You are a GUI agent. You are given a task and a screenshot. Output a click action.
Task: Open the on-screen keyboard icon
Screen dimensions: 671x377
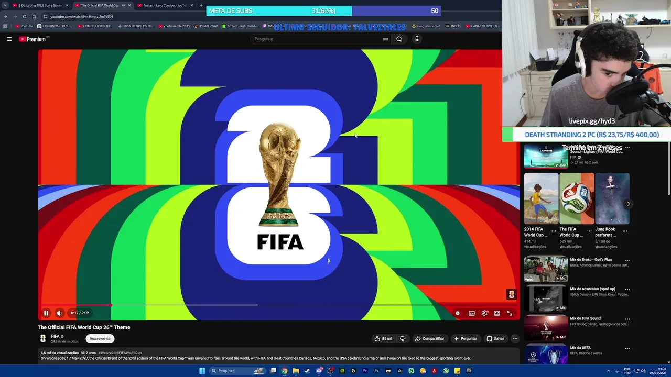point(386,39)
